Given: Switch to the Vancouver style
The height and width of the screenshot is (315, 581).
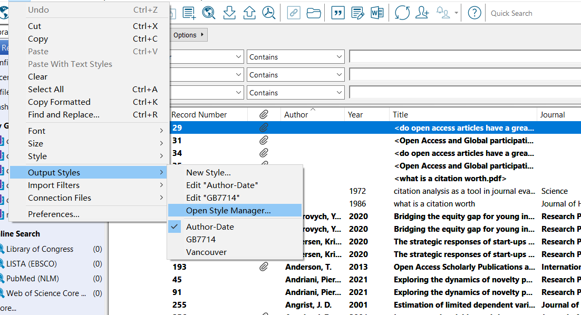Looking at the screenshot, I should (x=207, y=252).
